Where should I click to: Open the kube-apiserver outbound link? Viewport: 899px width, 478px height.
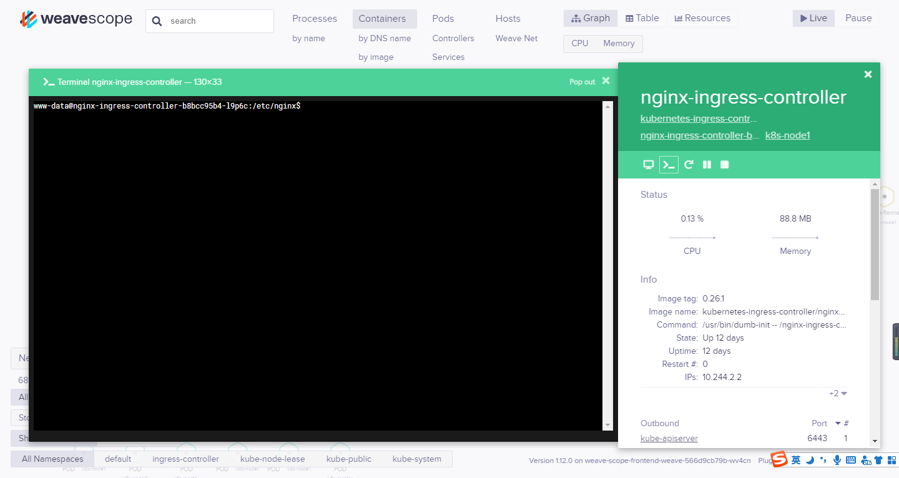tap(669, 439)
